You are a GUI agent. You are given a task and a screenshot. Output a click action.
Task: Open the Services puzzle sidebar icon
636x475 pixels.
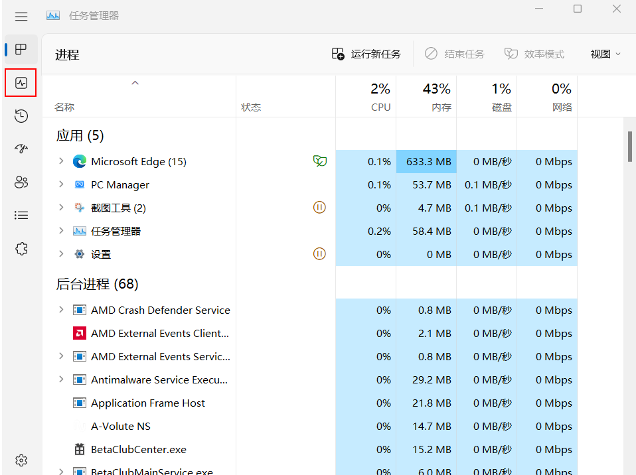click(21, 249)
